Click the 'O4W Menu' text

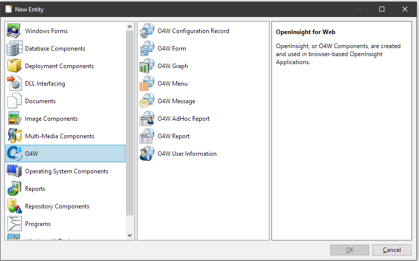tap(172, 84)
